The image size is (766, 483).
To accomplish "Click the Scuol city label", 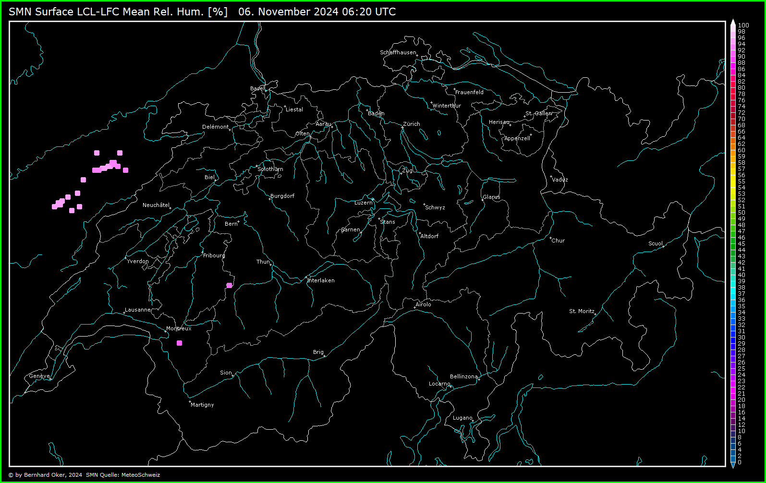I will [656, 243].
